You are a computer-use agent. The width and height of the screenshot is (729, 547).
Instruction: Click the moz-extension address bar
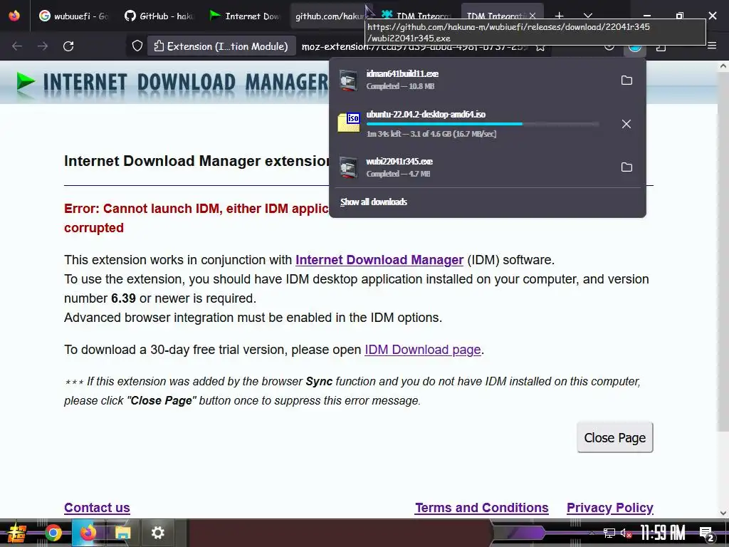click(414, 46)
